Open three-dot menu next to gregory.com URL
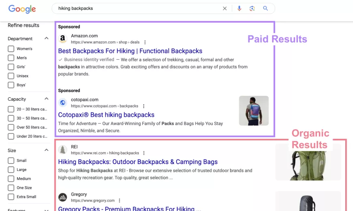 (x=120, y=200)
